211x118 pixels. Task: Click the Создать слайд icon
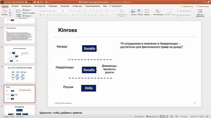(x=18, y=11)
